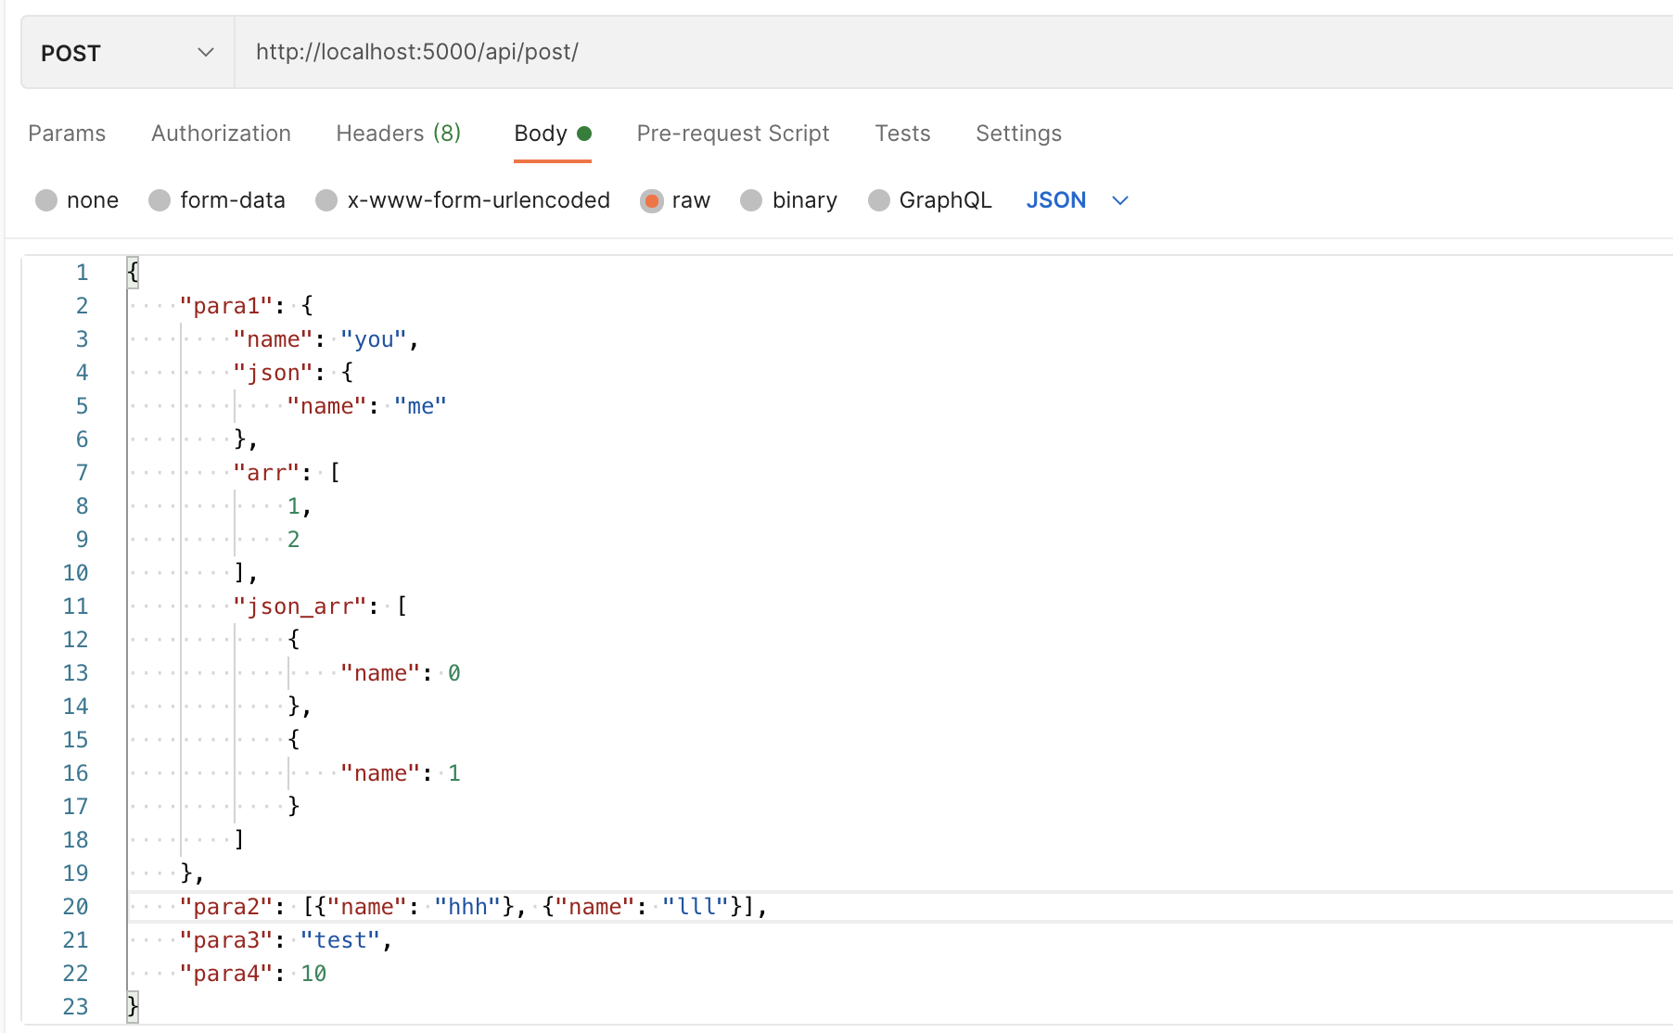Open the JSON format dropdown

[x=1077, y=200]
